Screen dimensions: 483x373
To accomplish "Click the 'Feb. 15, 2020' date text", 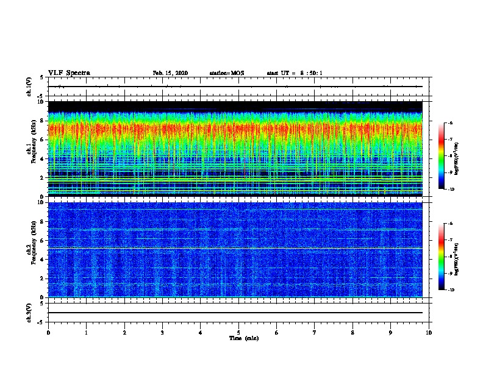I will [170, 73].
